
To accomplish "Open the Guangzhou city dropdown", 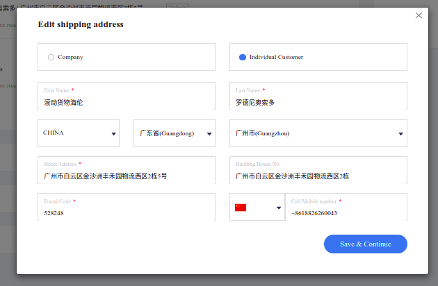I will 318,133.
